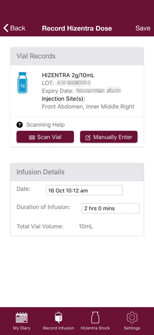
Task: Tap the barcode icon in Scan Vial
Action: click(x=32, y=137)
